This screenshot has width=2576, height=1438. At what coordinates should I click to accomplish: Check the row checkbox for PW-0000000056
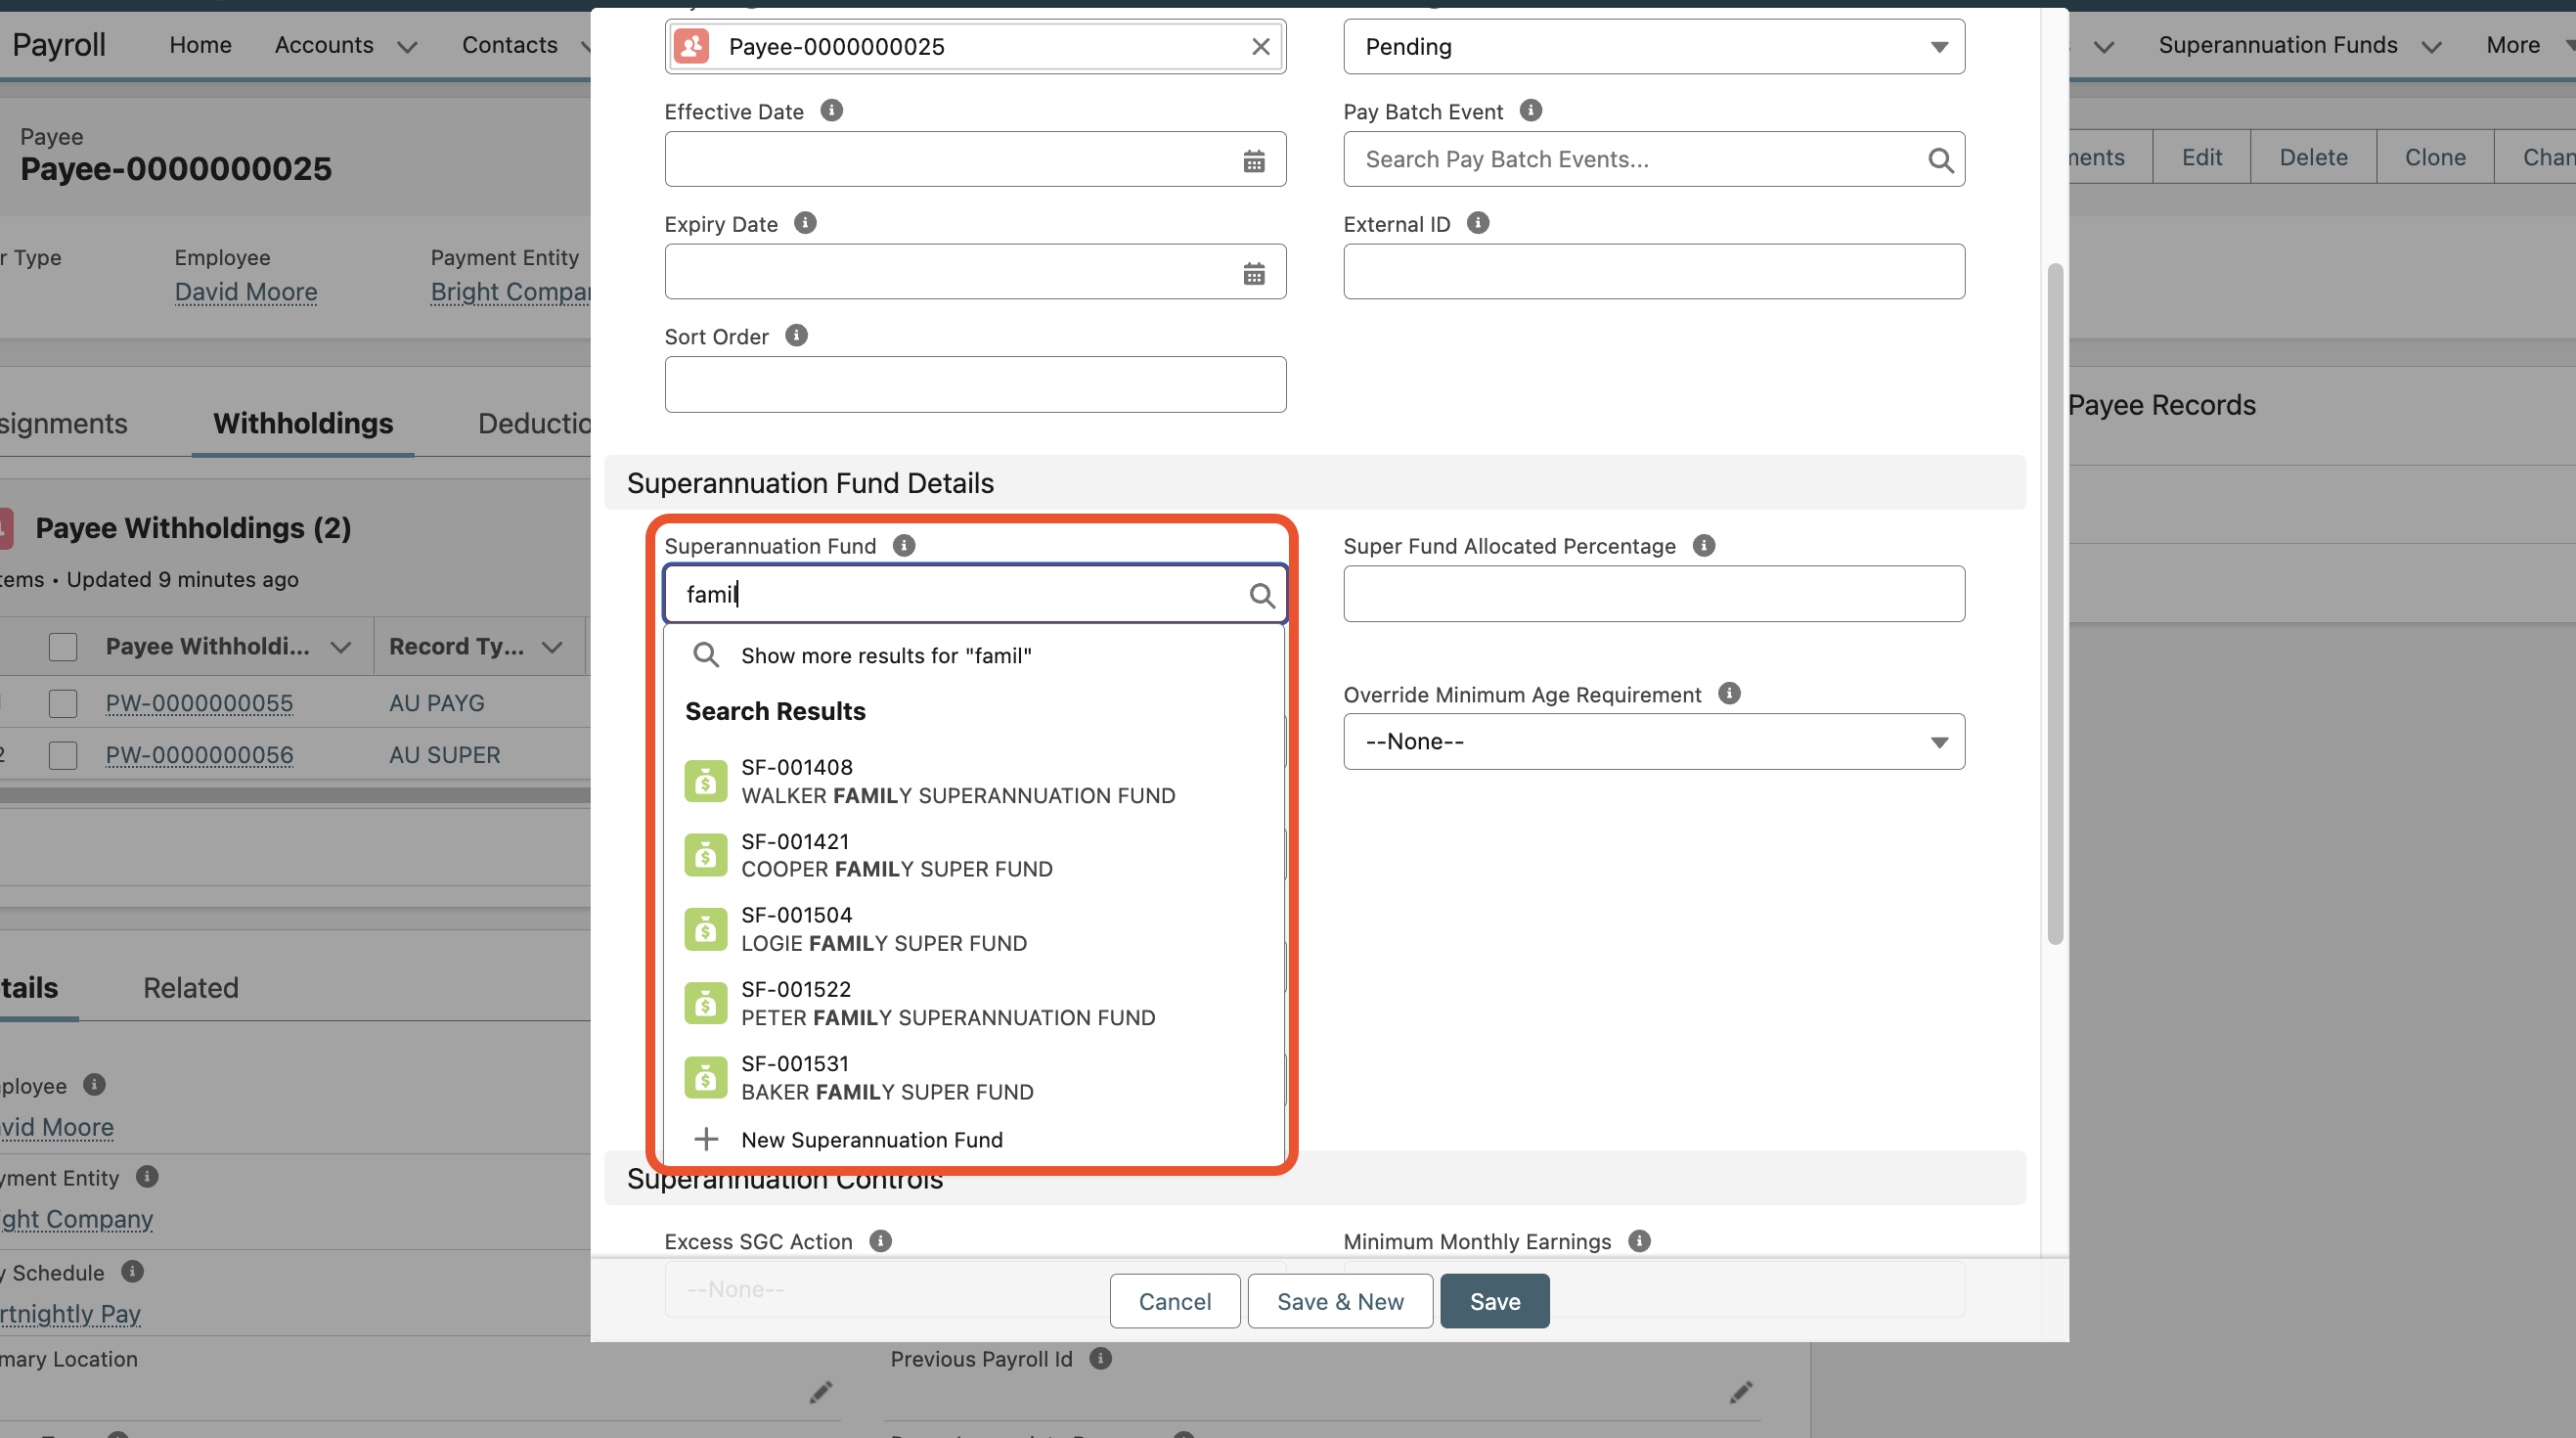[63, 755]
